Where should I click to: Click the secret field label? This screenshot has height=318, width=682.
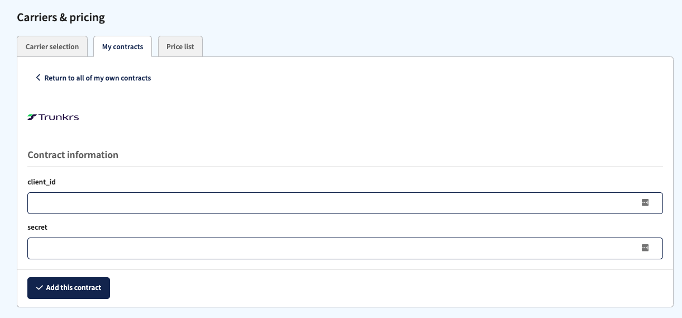click(x=37, y=227)
